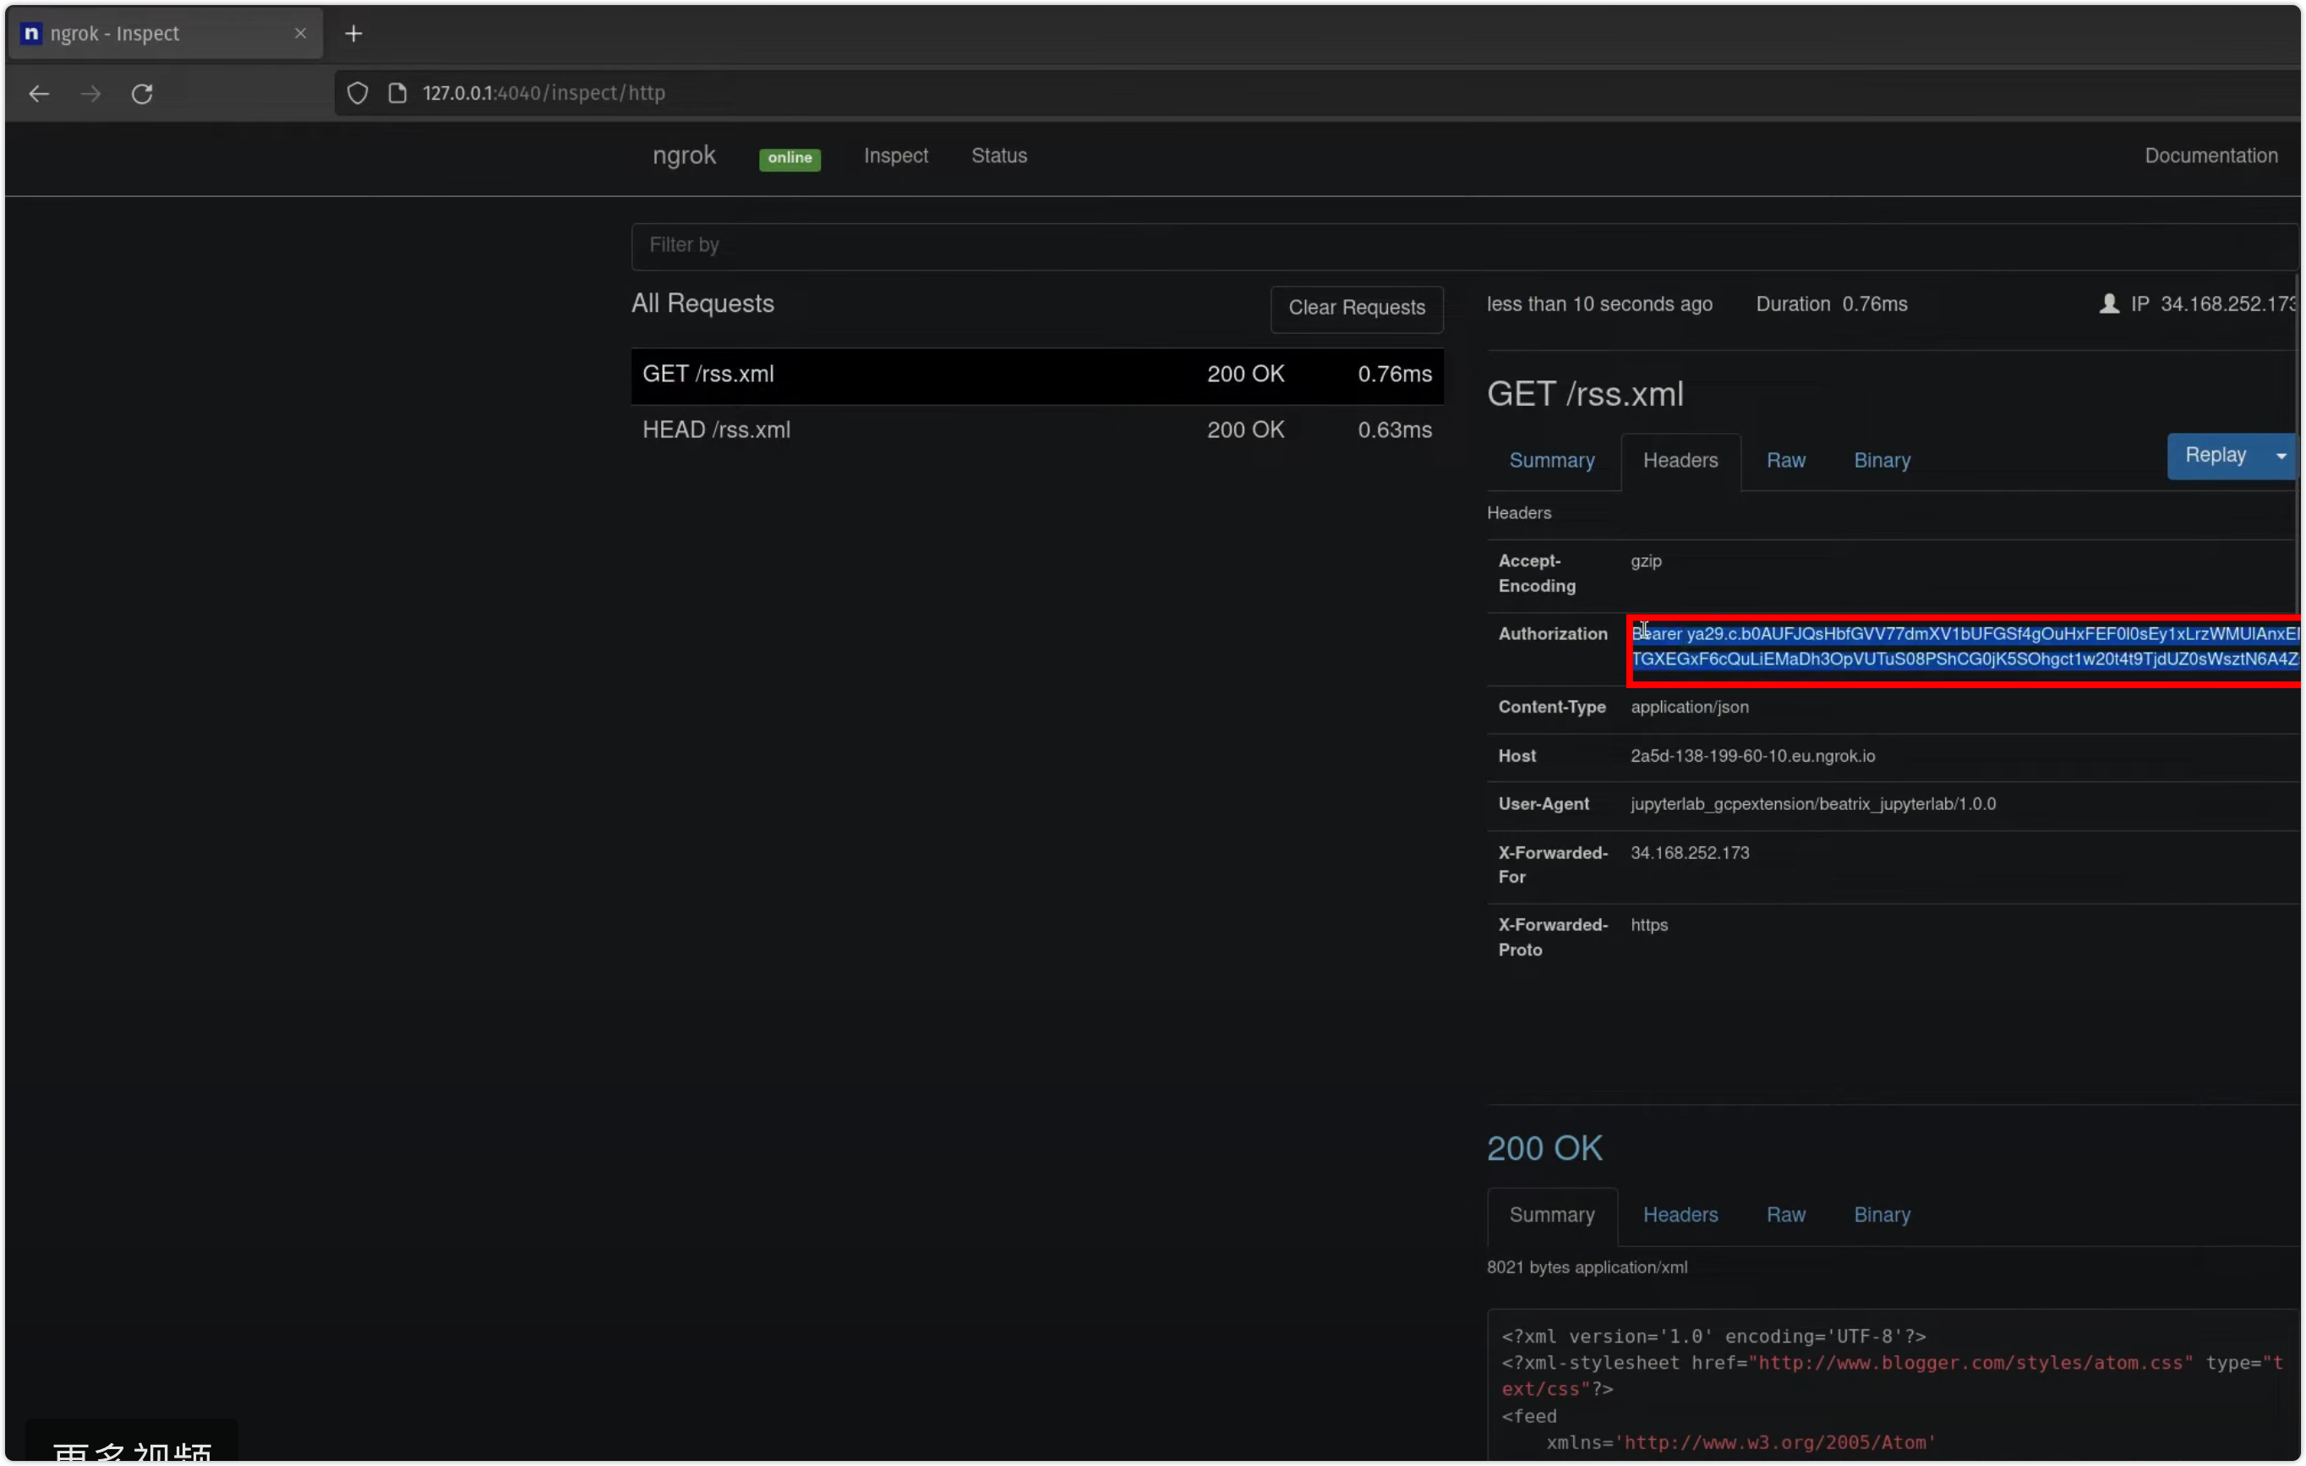The height and width of the screenshot is (1466, 2306).
Task: Click the Replay button
Action: point(2215,456)
